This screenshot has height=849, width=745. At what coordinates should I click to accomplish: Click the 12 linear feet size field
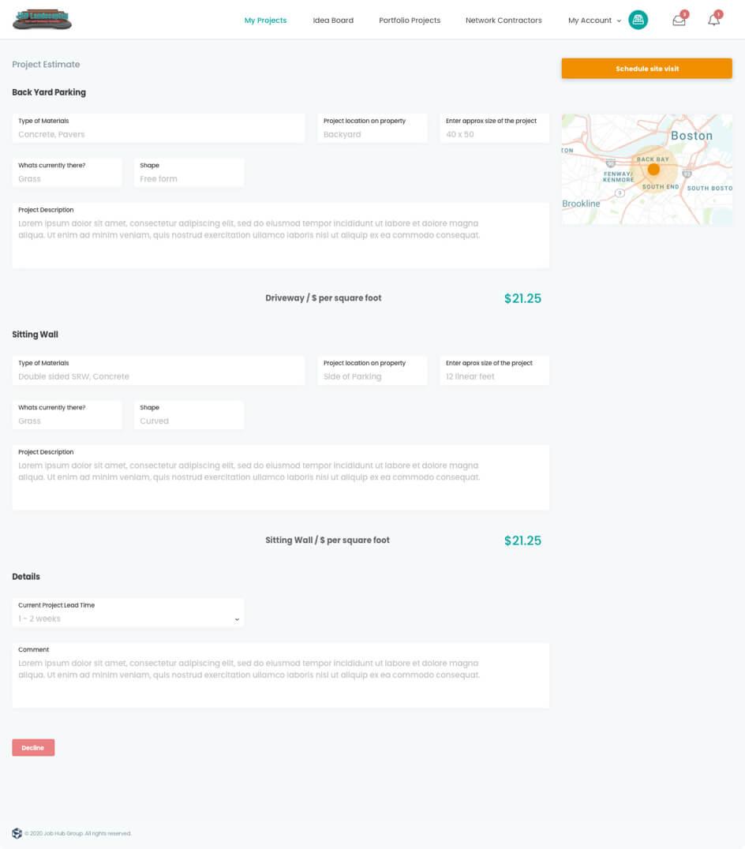[494, 370]
